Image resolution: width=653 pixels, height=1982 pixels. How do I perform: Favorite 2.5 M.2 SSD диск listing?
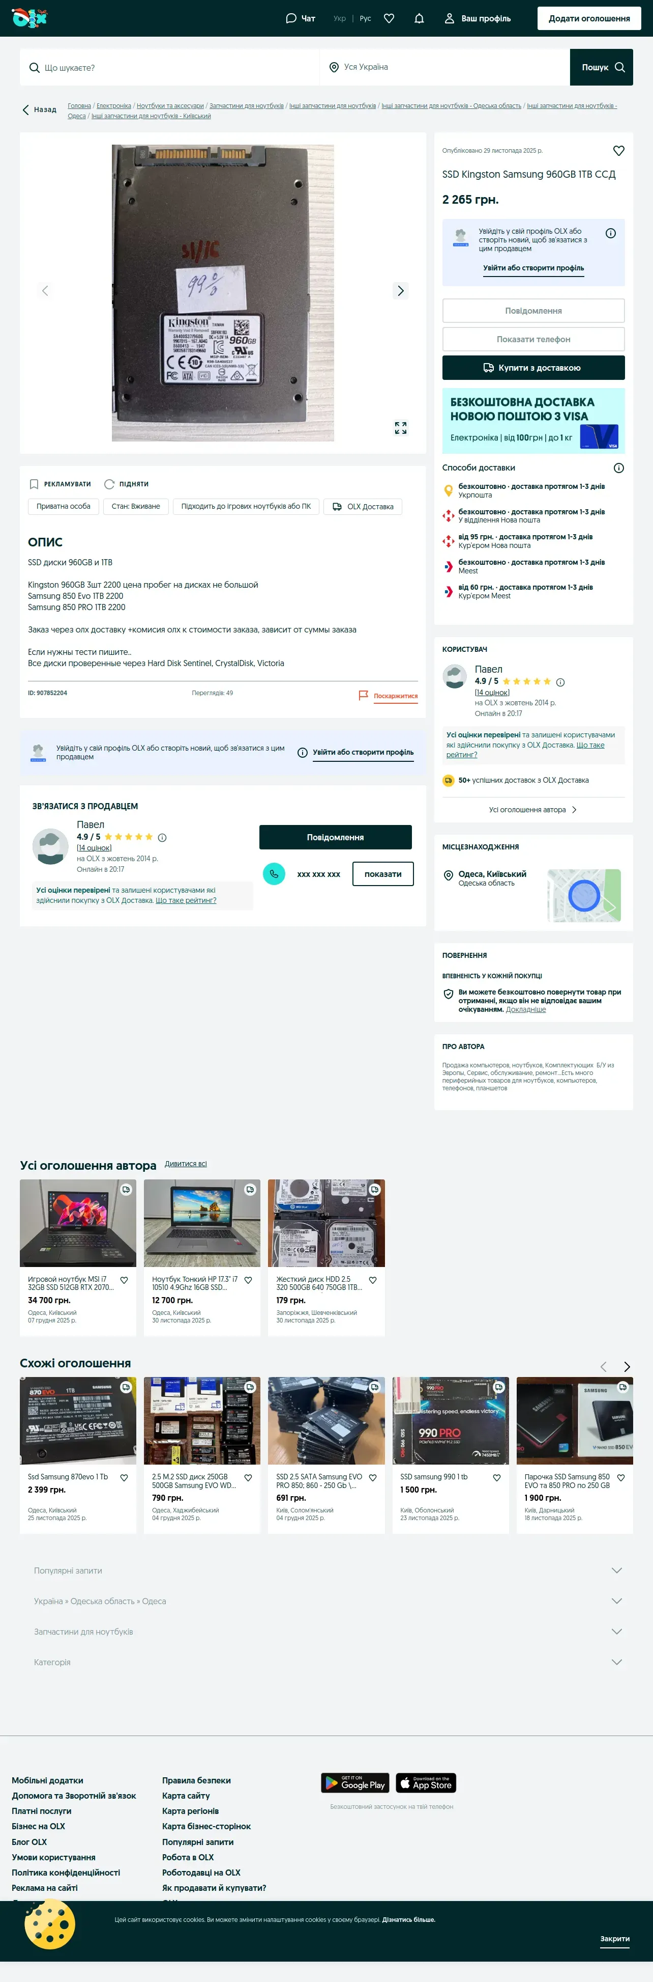(248, 1478)
